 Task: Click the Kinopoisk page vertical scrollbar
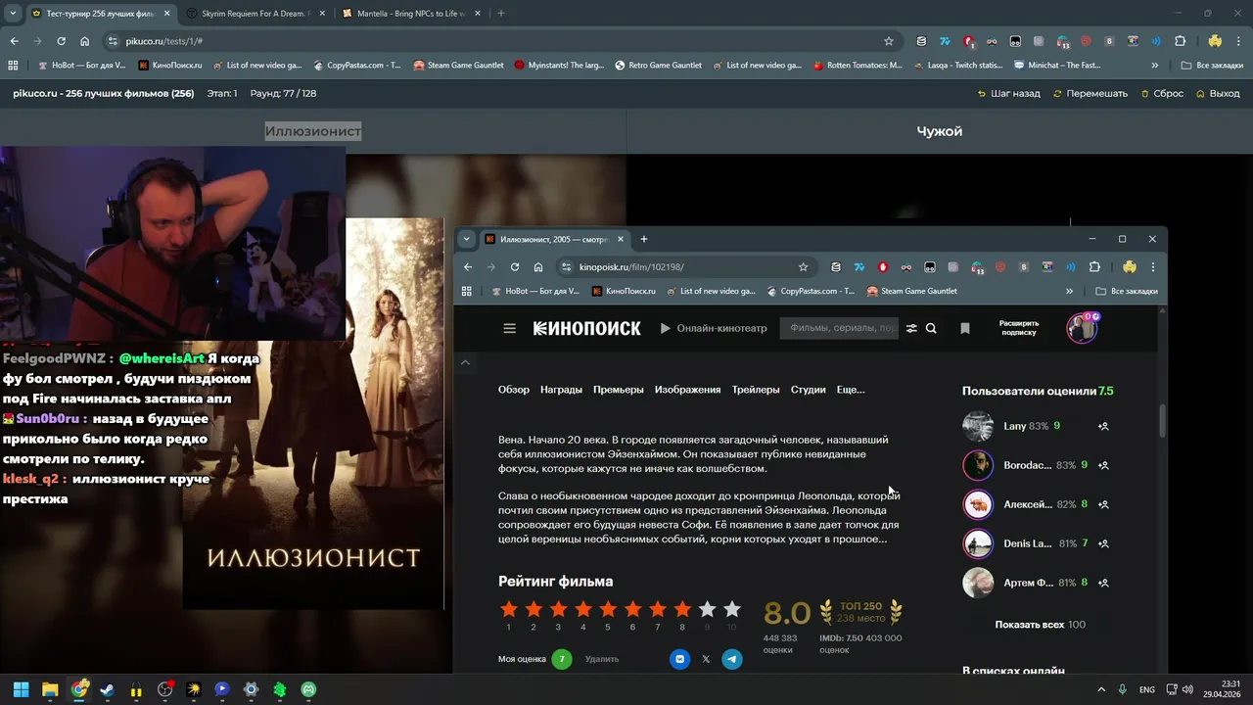[1163, 421]
